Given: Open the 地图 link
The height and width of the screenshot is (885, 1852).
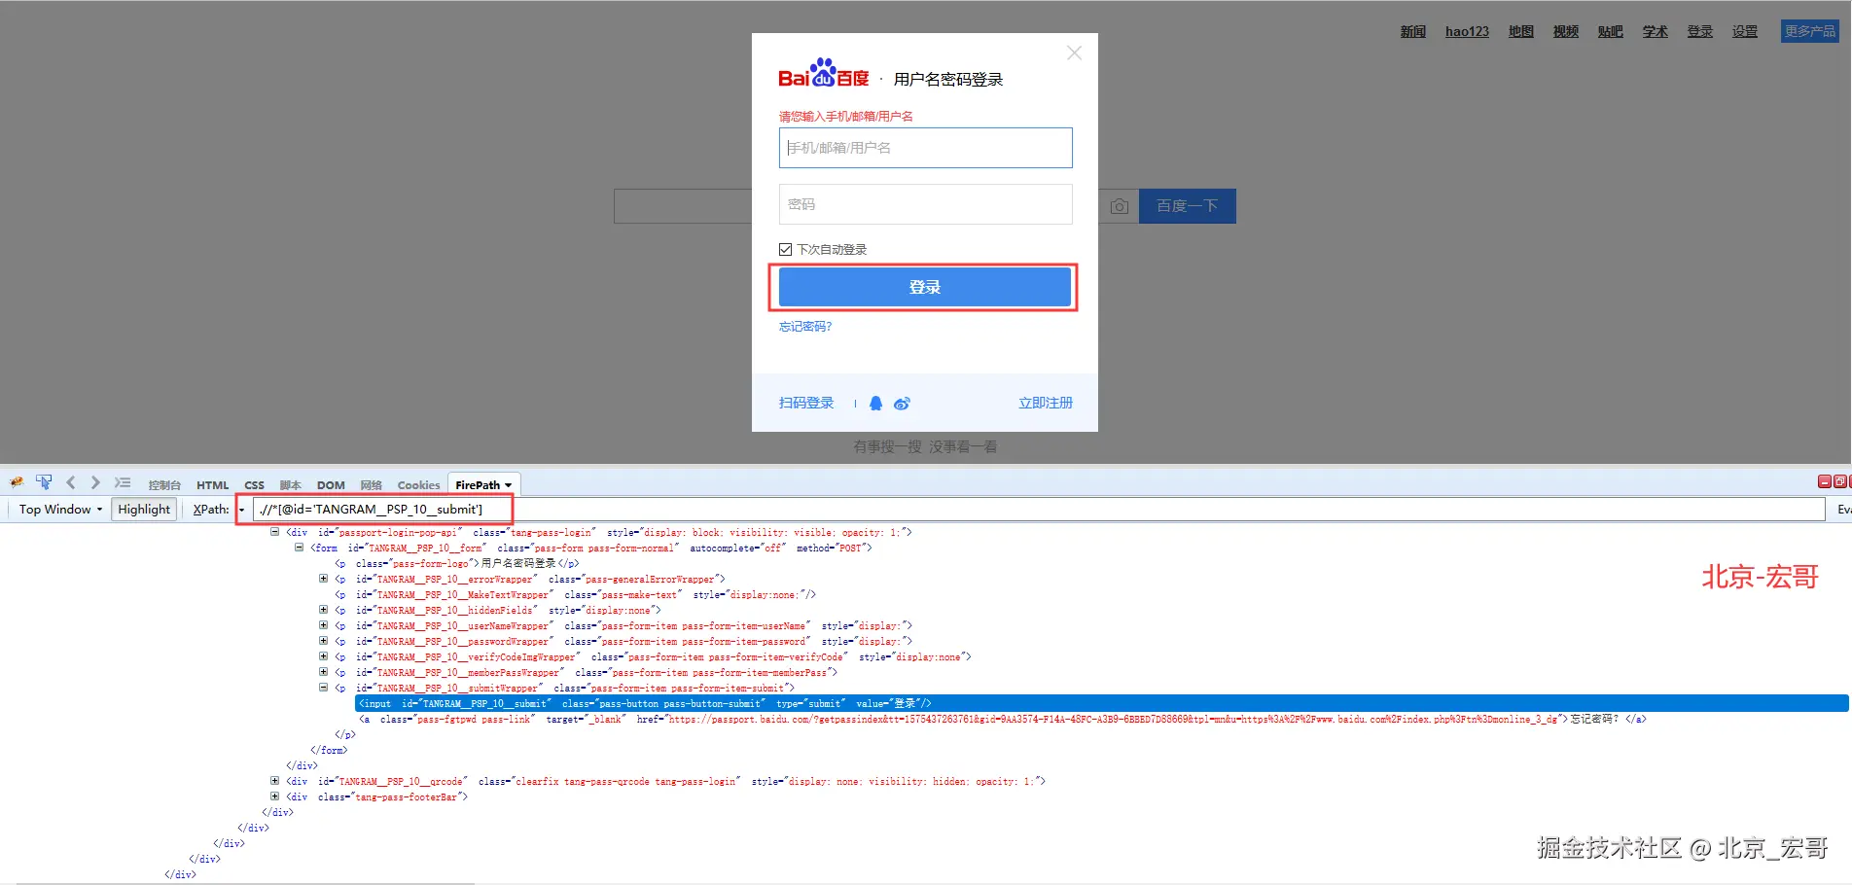Looking at the screenshot, I should pos(1520,32).
